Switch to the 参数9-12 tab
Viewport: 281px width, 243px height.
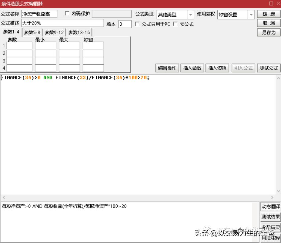tap(54, 33)
